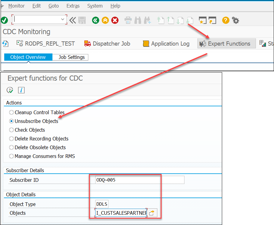
Task: Click the Find binoculars icon
Action: [138, 20]
